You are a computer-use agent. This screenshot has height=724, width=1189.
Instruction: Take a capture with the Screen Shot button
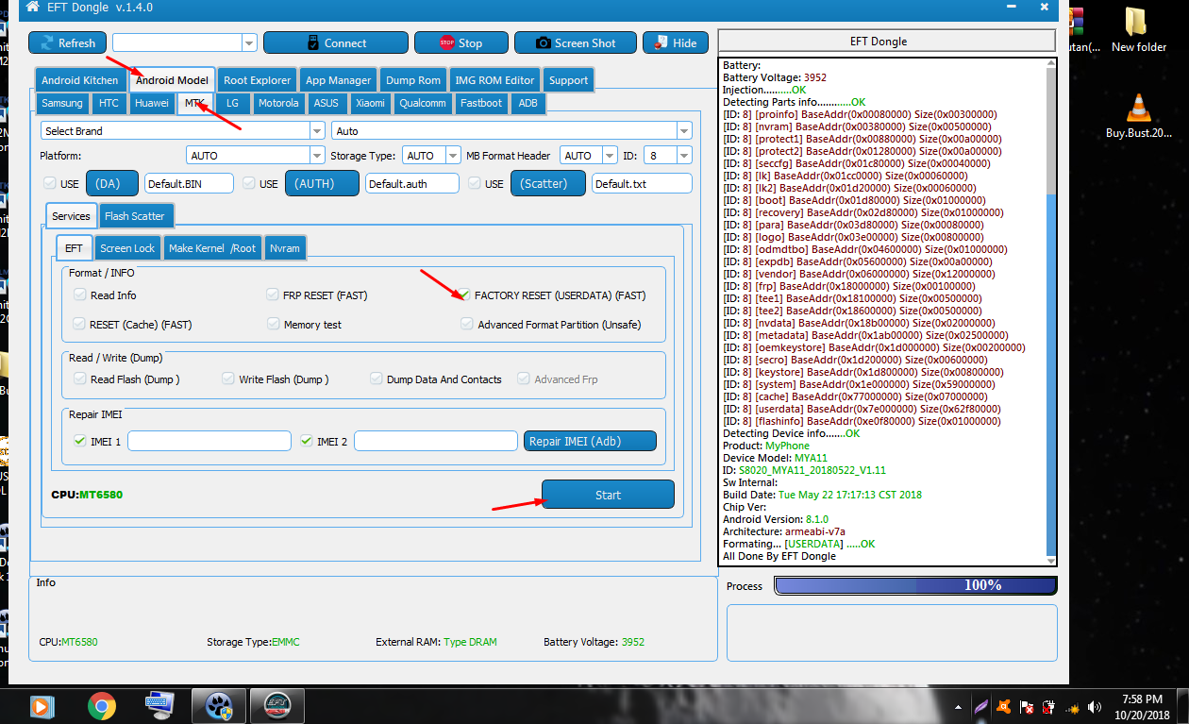(576, 42)
